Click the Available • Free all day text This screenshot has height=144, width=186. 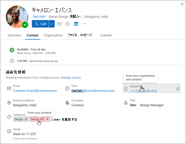click(31, 49)
